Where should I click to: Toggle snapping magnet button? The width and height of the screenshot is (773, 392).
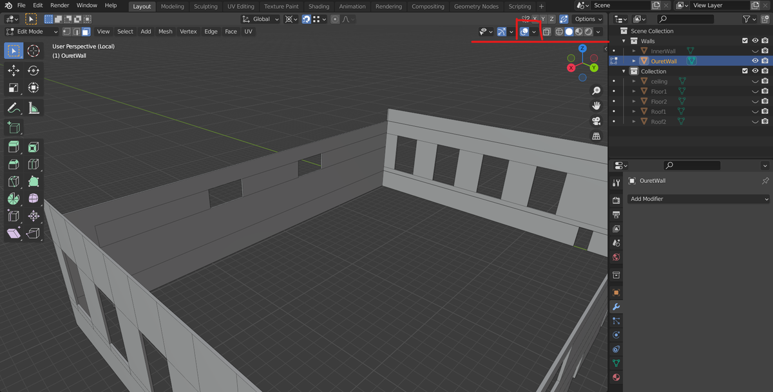307,19
